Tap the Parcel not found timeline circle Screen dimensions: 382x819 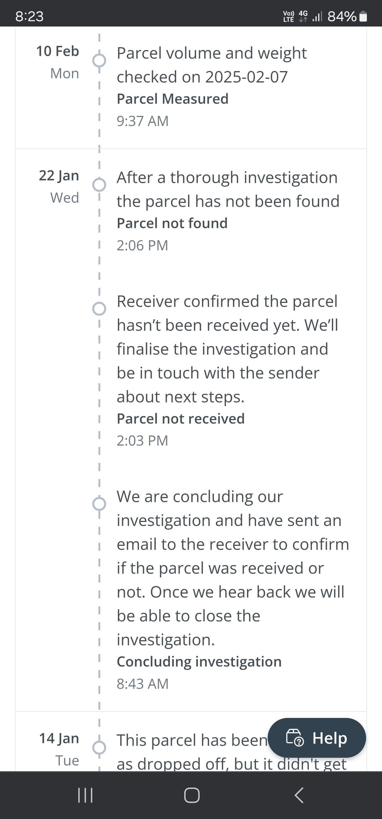coord(99,185)
